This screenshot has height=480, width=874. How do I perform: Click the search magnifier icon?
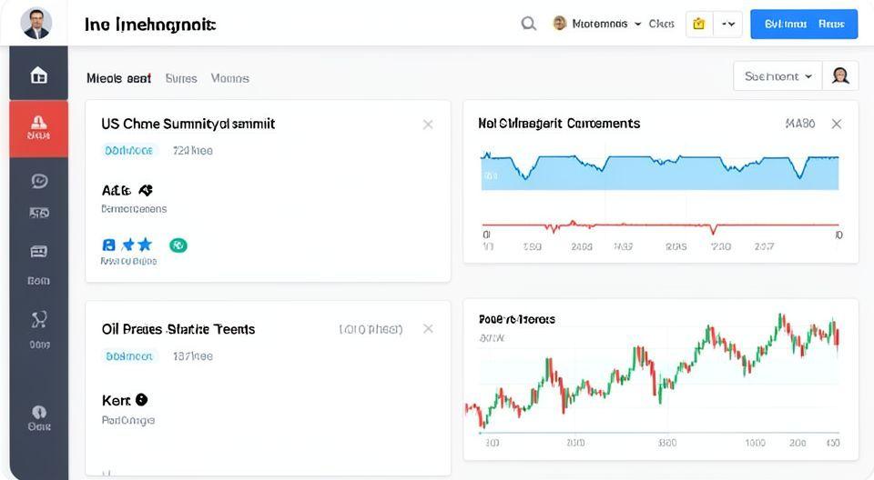pos(528,24)
